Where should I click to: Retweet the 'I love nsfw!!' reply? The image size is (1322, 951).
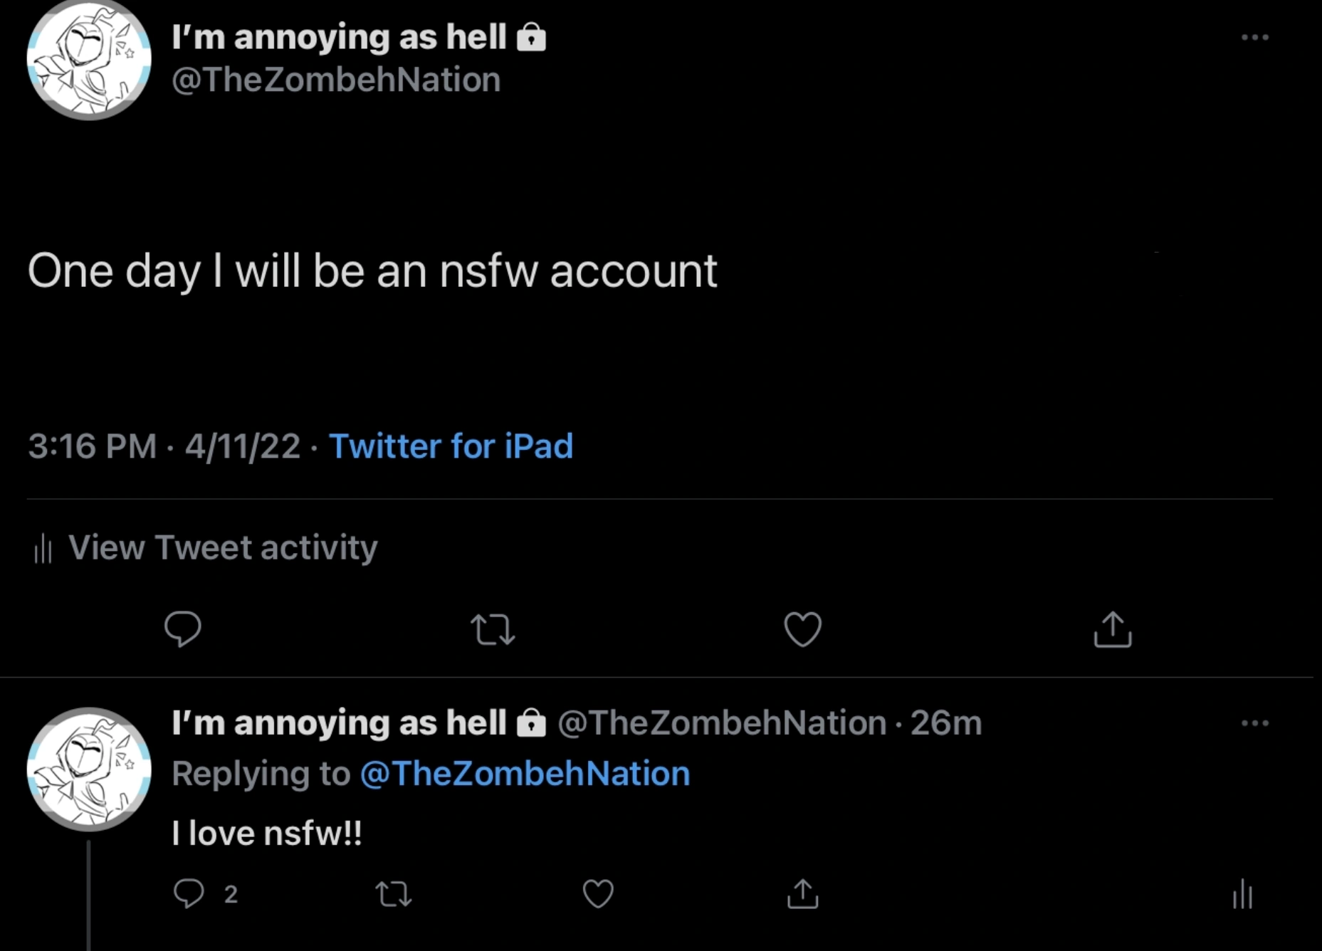[393, 893]
